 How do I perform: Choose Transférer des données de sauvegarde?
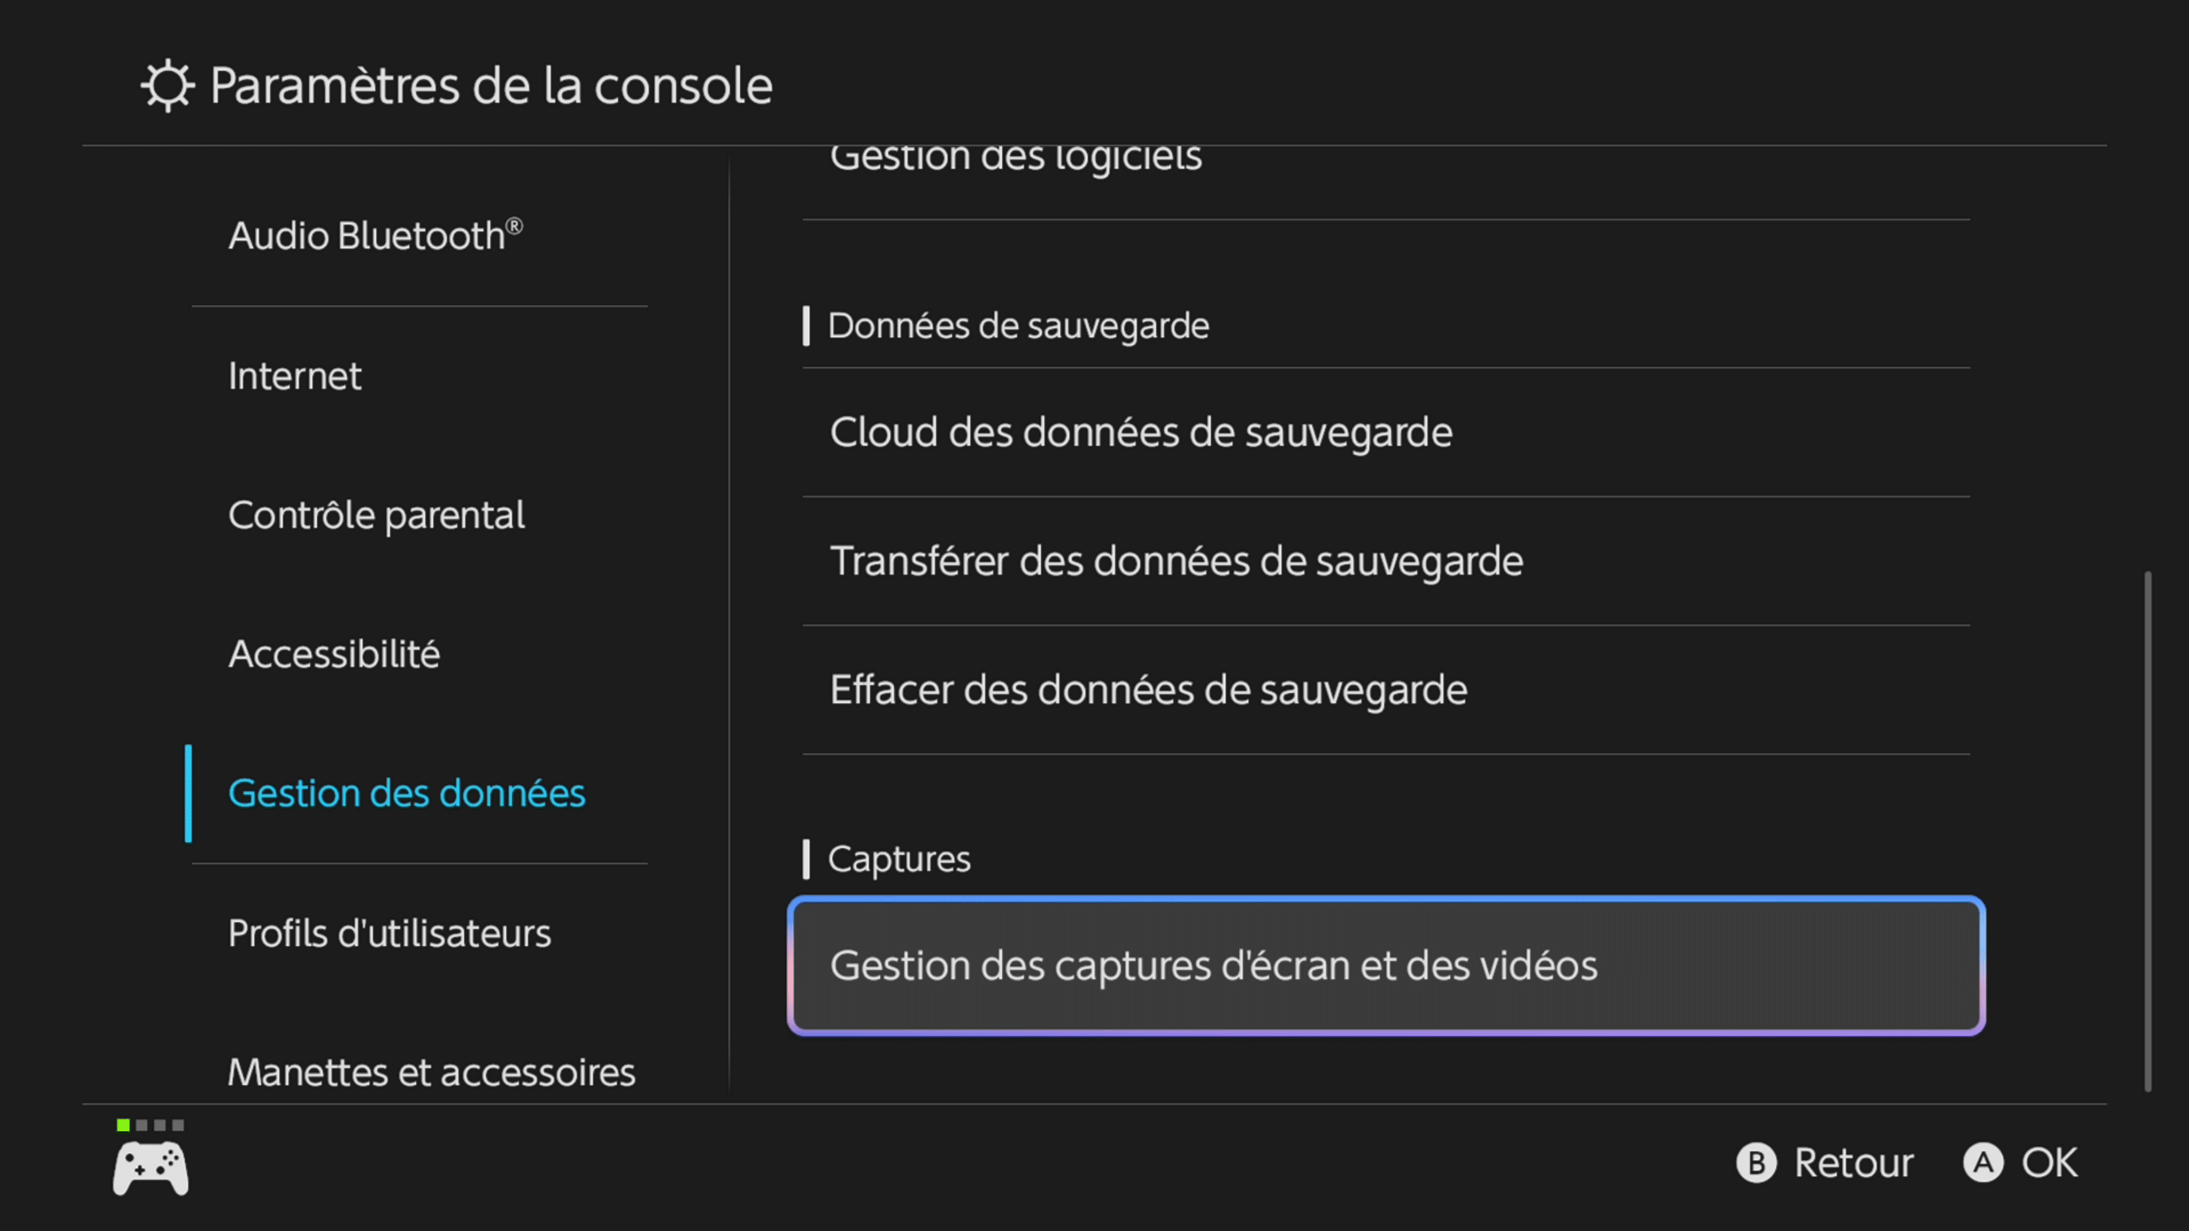point(1176,561)
